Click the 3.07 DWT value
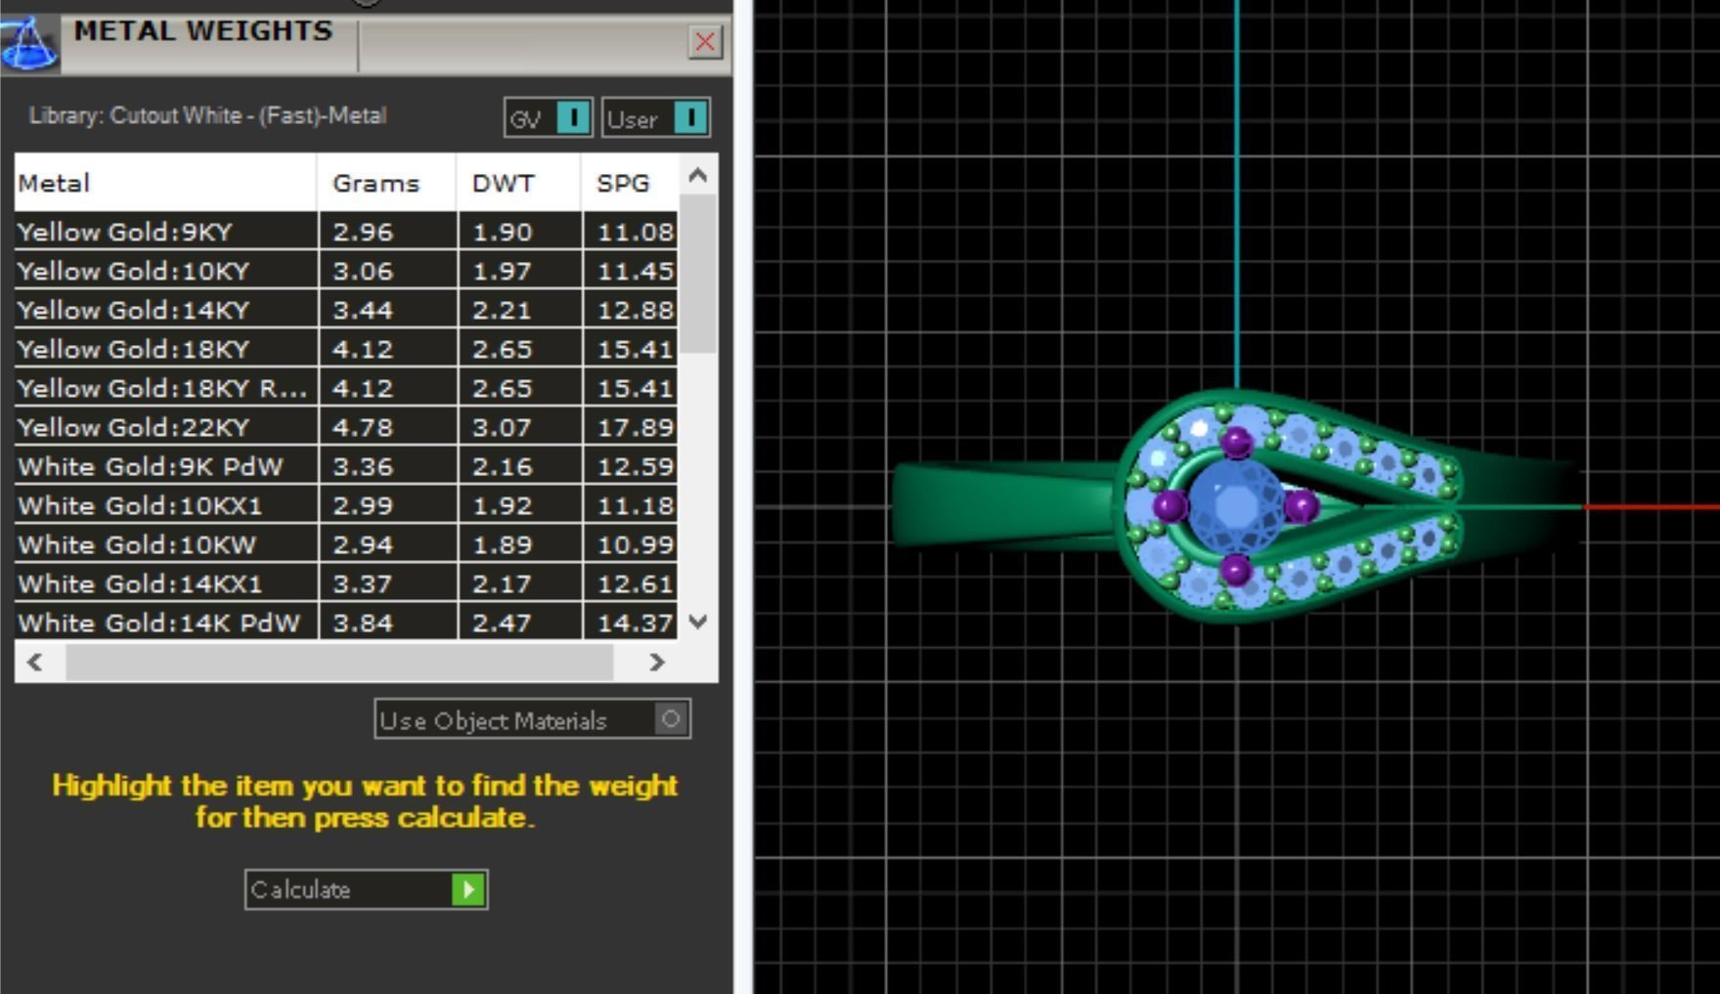The width and height of the screenshot is (1720, 994). [x=503, y=427]
